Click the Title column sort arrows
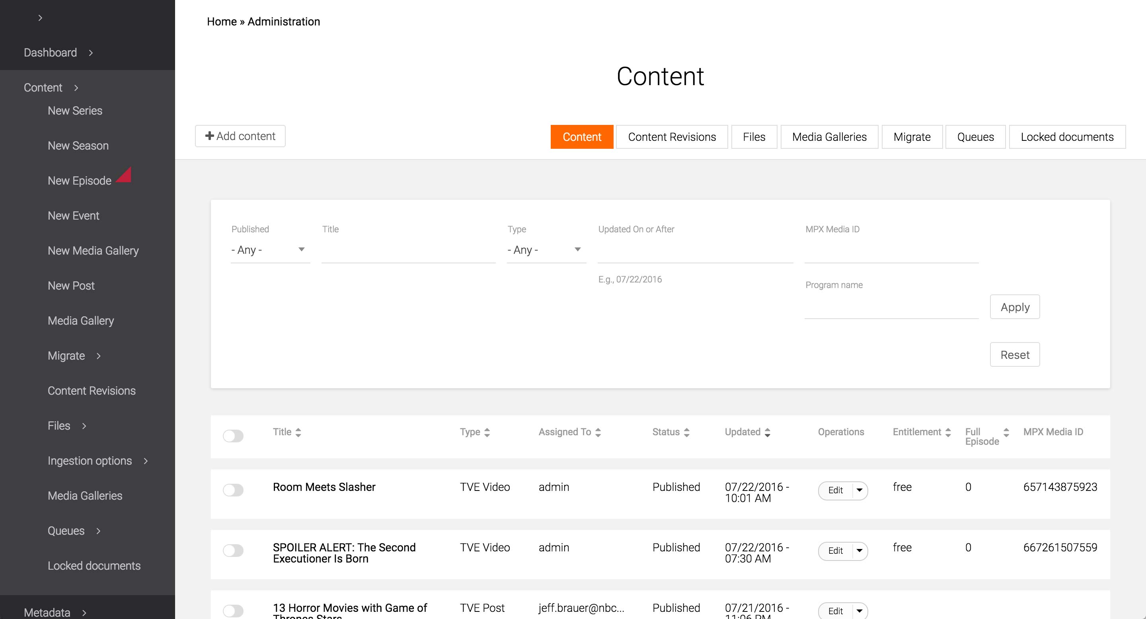This screenshot has height=619, width=1146. (x=298, y=432)
